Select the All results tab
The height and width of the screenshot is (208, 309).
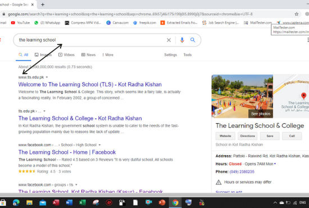tap(24, 55)
